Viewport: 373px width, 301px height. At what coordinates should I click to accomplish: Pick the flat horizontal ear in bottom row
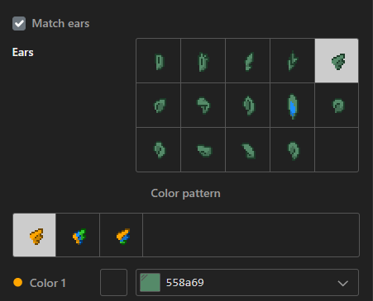tap(203, 150)
